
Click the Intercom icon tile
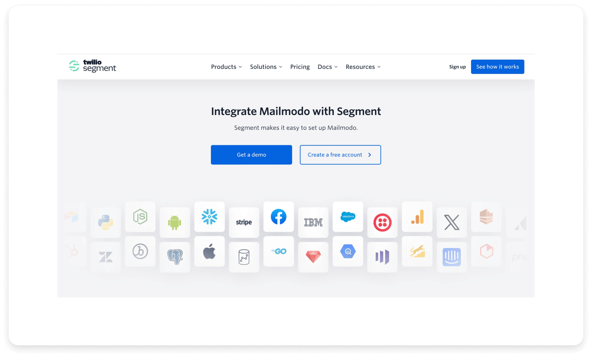pos(452,257)
